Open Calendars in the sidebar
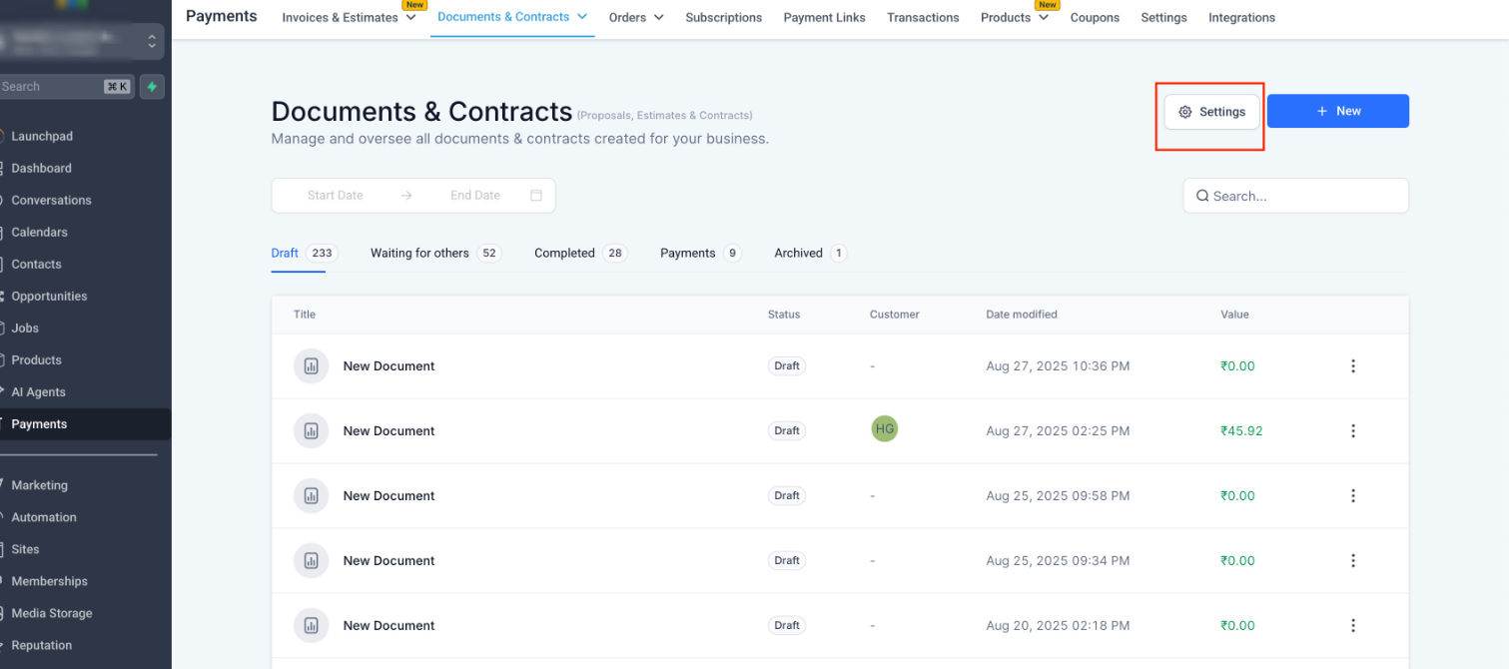 pos(39,233)
